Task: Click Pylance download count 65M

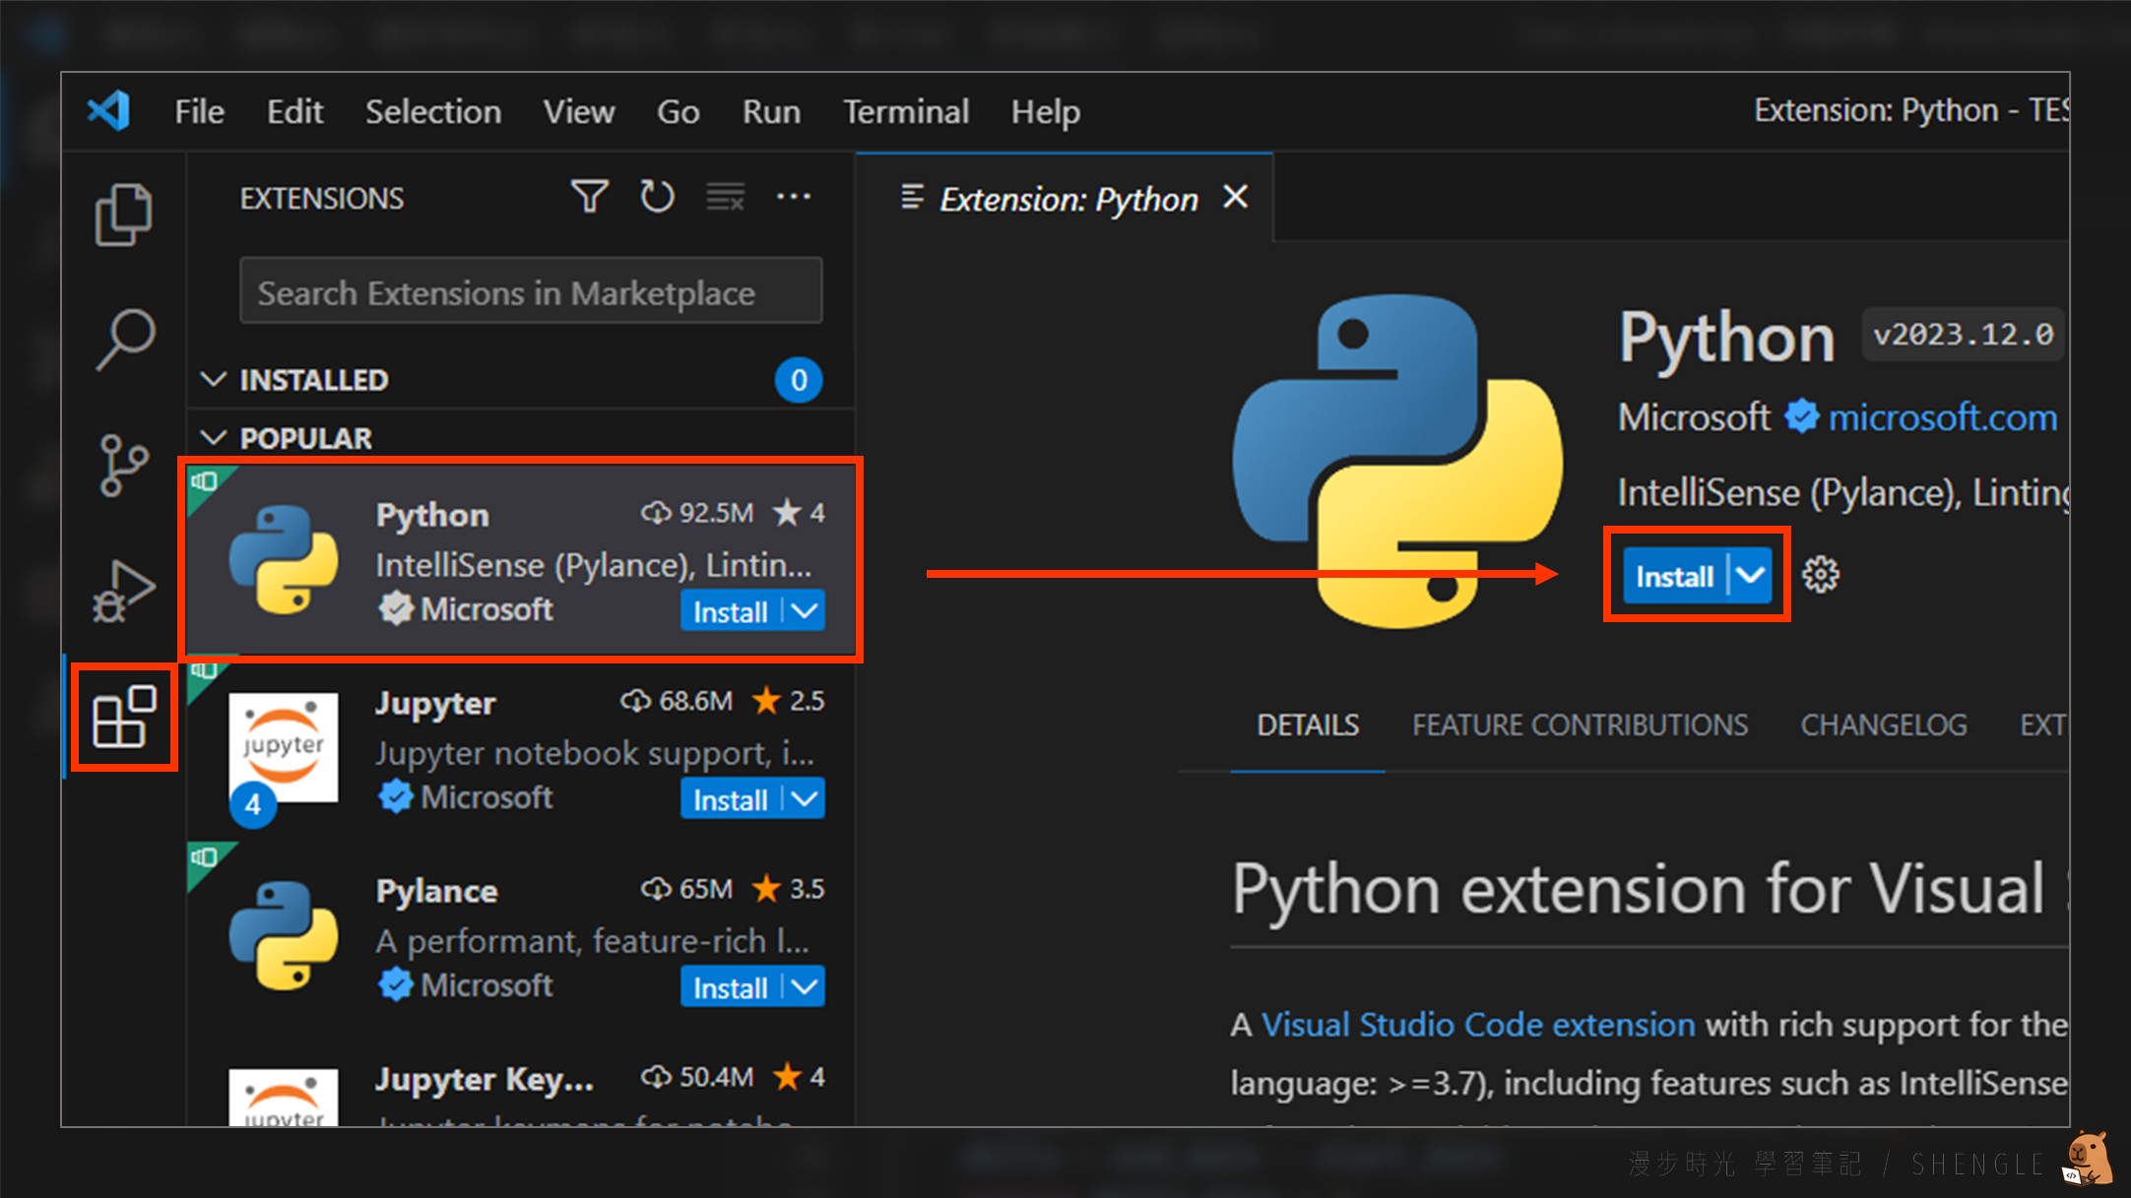Action: [686, 889]
